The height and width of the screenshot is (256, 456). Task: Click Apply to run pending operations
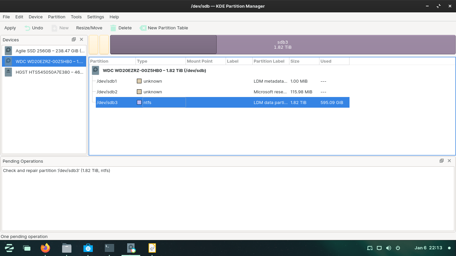click(x=10, y=28)
